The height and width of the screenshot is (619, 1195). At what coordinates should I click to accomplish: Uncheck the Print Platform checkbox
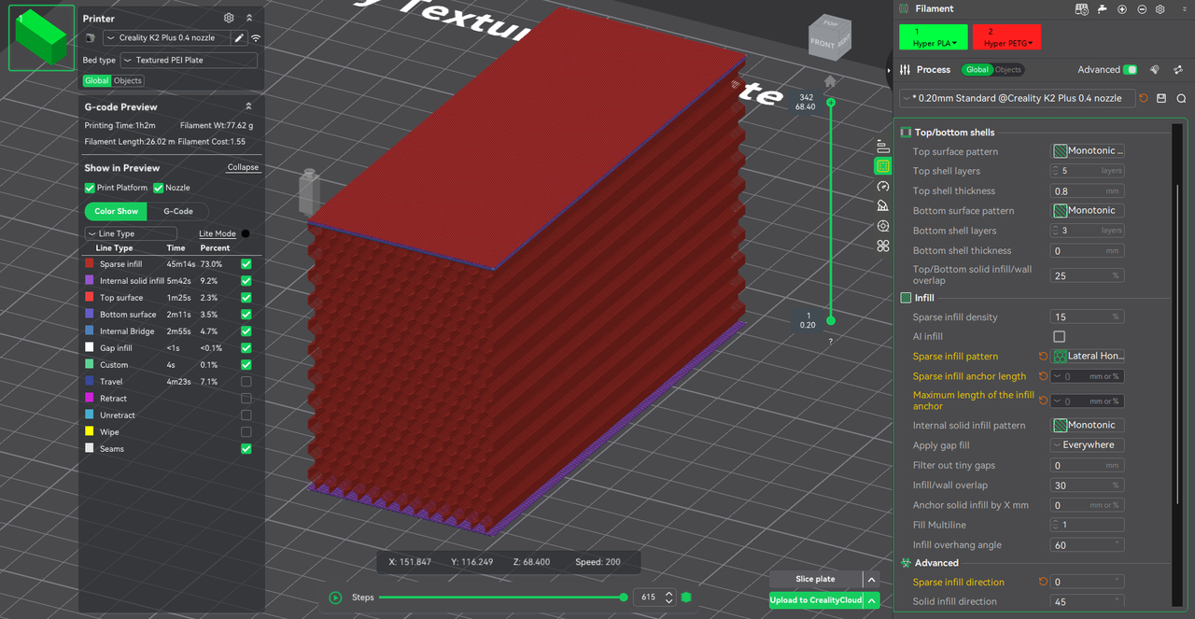(90, 188)
